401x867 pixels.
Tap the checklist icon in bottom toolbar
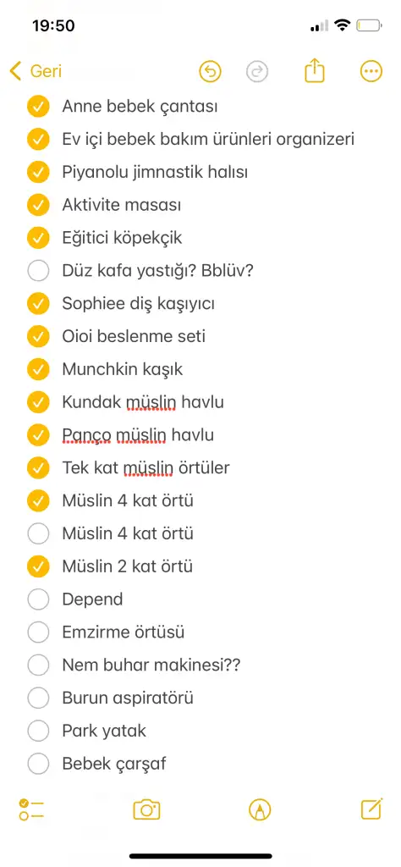(31, 809)
